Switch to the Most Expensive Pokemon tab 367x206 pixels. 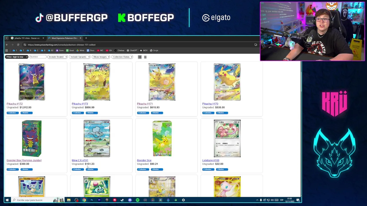(65, 38)
